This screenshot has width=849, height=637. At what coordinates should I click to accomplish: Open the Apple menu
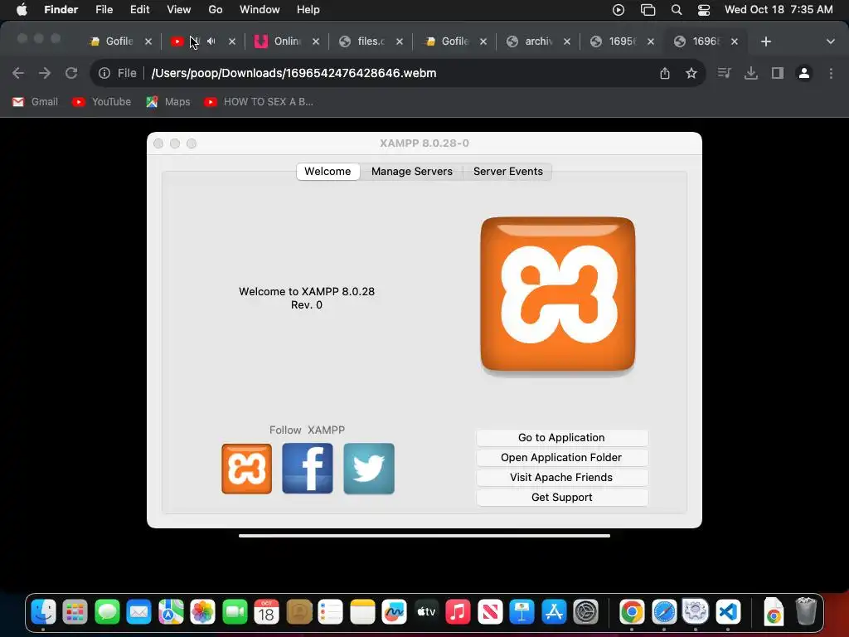tap(22, 10)
